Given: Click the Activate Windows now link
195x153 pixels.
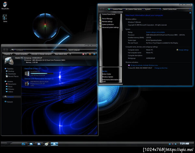Looking at the screenshot, I should (150, 65).
